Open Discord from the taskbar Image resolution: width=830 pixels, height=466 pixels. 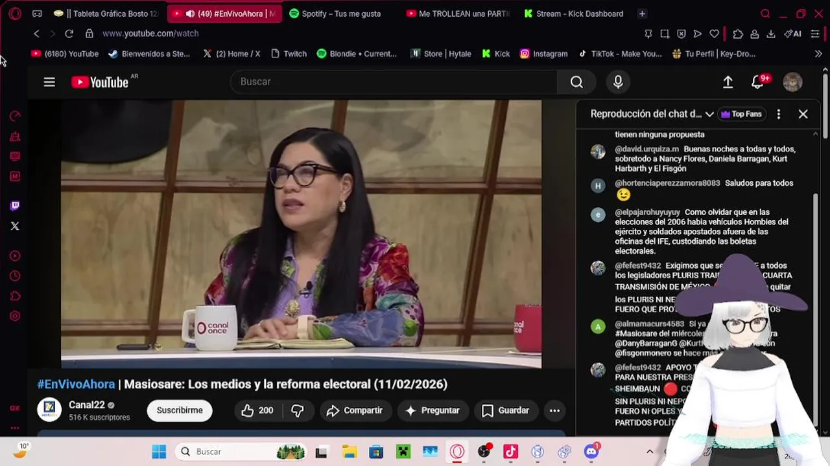tap(591, 452)
